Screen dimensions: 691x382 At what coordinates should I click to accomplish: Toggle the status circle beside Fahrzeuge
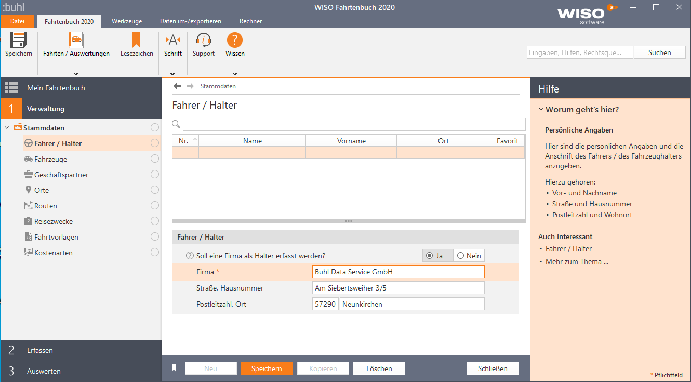tap(154, 159)
